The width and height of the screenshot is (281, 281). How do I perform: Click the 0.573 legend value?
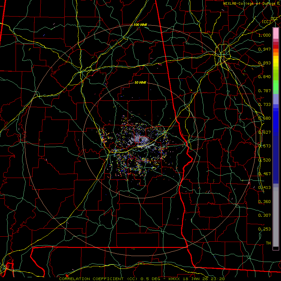pyautogui.click(x=264, y=146)
